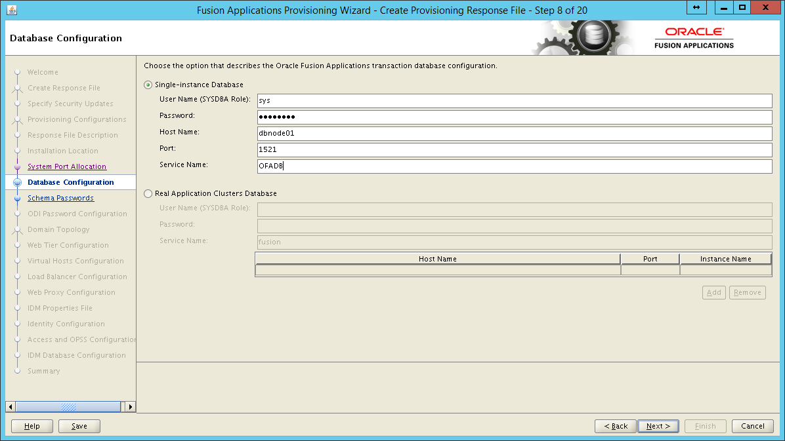This screenshot has height=441, width=785.
Task: Click the step bullet icon beside System Port Allocation
Action: coord(18,167)
